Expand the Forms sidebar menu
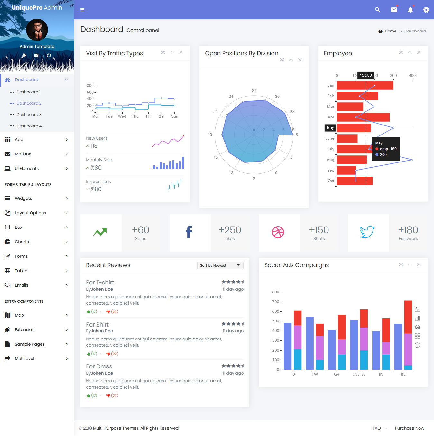The height and width of the screenshot is (436, 434). [x=37, y=256]
